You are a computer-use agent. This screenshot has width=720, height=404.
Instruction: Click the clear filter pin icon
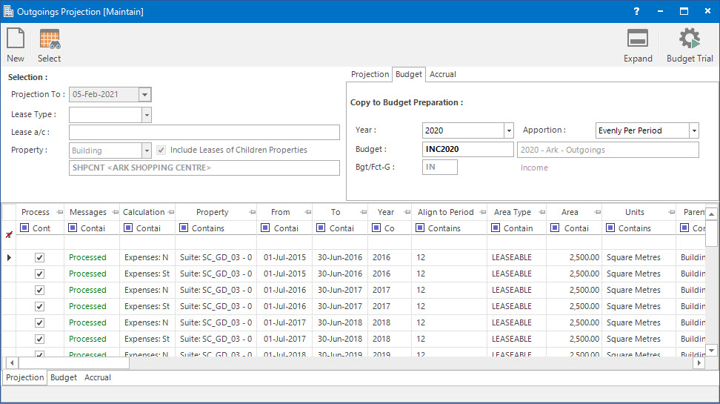pos(9,234)
